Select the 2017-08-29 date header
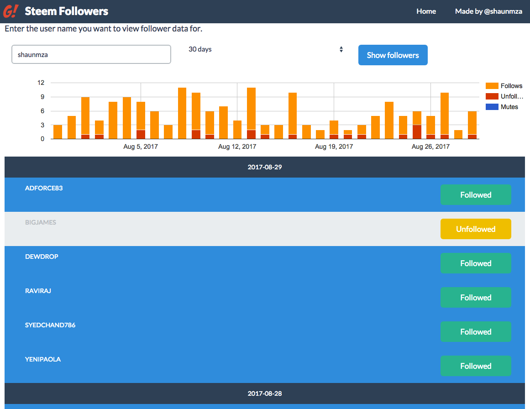 click(265, 167)
